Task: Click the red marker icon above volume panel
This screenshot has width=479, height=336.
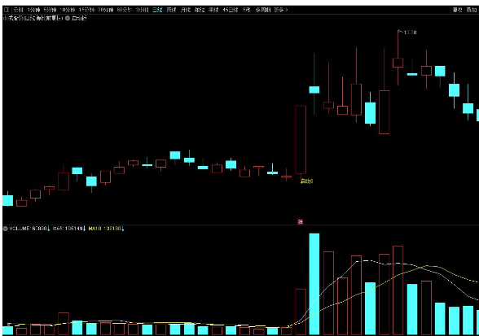Action: tap(301, 222)
